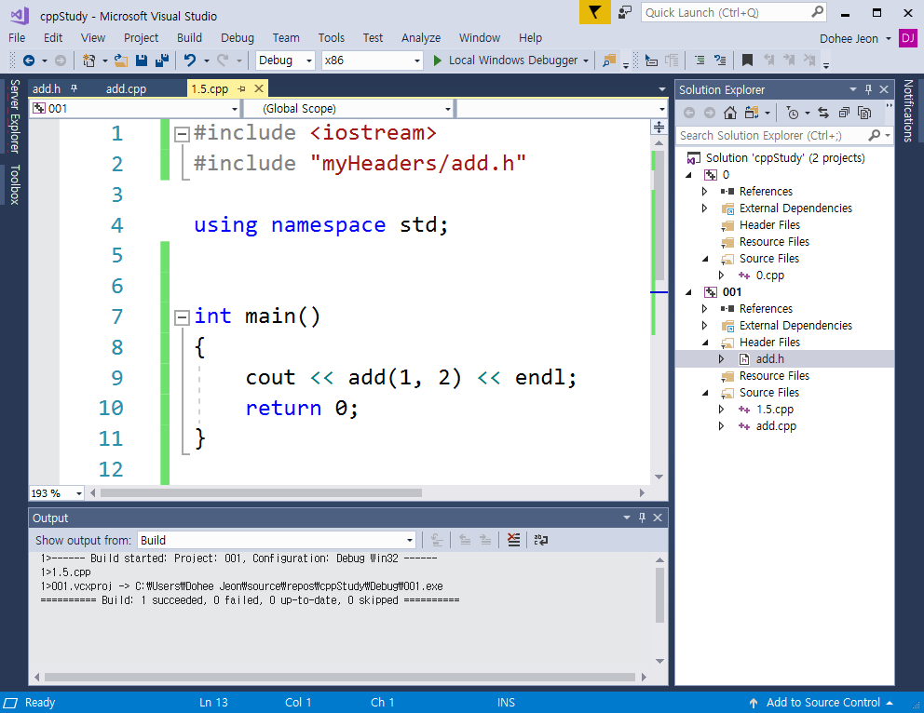Screen dimensions: 924x713
Task: Click the Undo arrow icon
Action: point(190,61)
